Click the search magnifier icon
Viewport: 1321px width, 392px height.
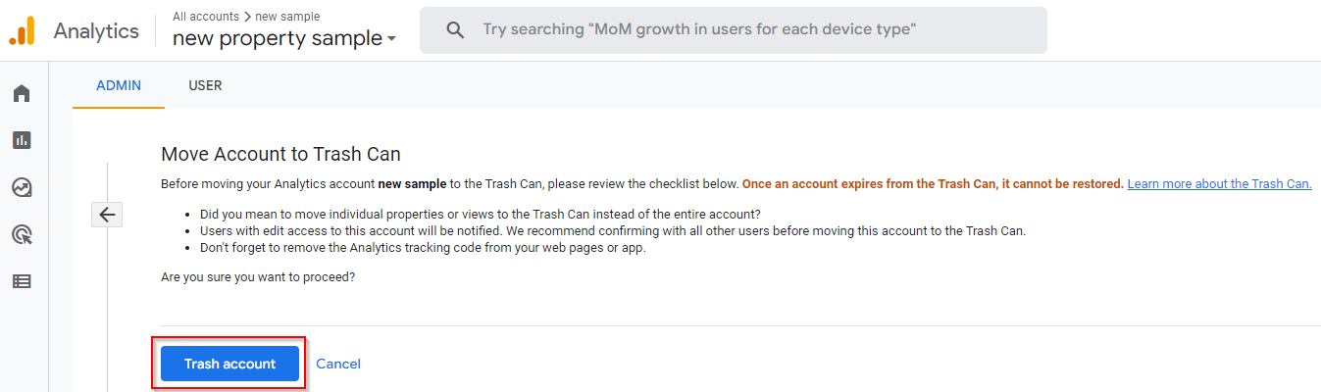tap(455, 30)
